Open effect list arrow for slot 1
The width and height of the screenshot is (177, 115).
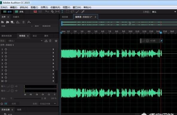pos(54,49)
